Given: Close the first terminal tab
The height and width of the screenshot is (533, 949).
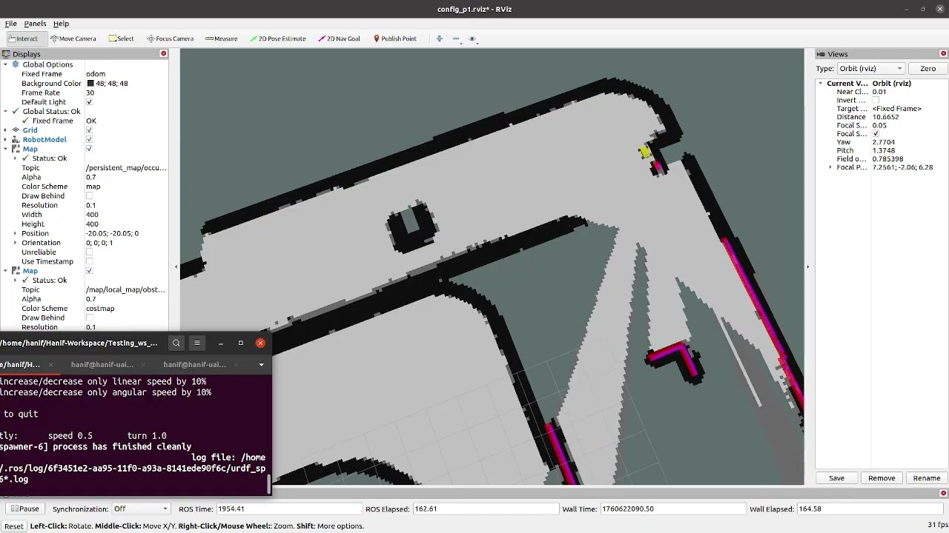Looking at the screenshot, I should tap(50, 365).
